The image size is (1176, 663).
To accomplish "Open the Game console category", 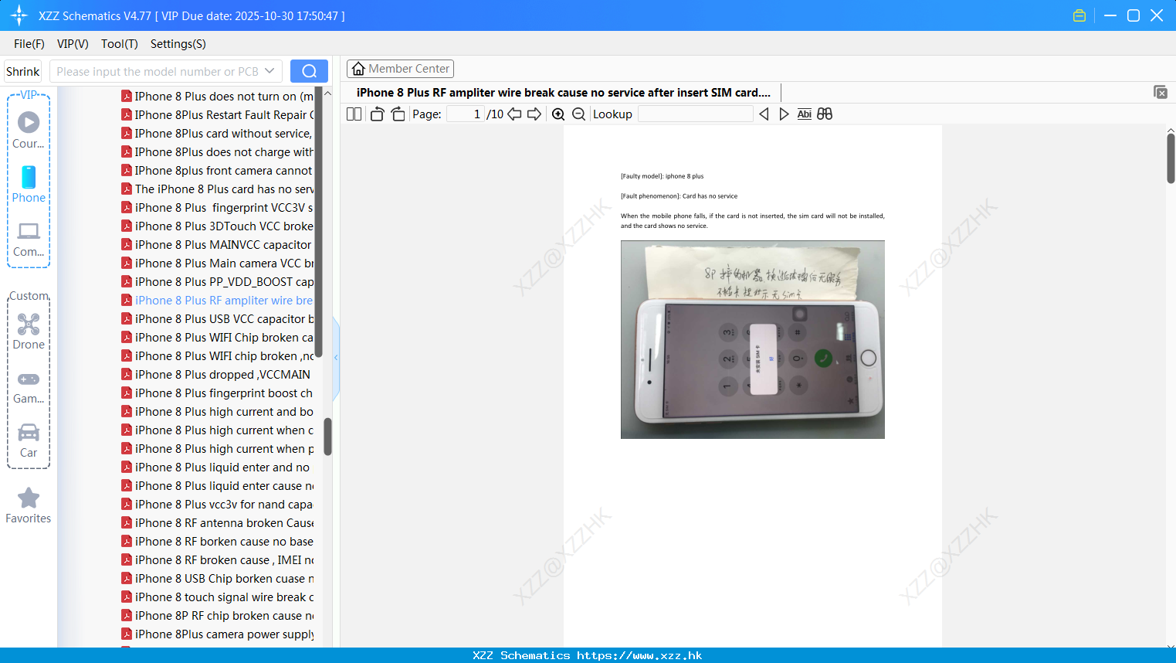I will (x=29, y=388).
